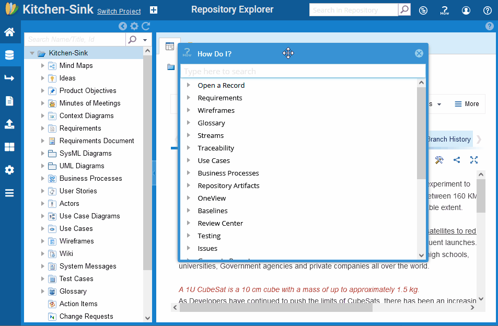Open OneView help topic
Image resolution: width=498 pixels, height=326 pixels.
pos(212,199)
